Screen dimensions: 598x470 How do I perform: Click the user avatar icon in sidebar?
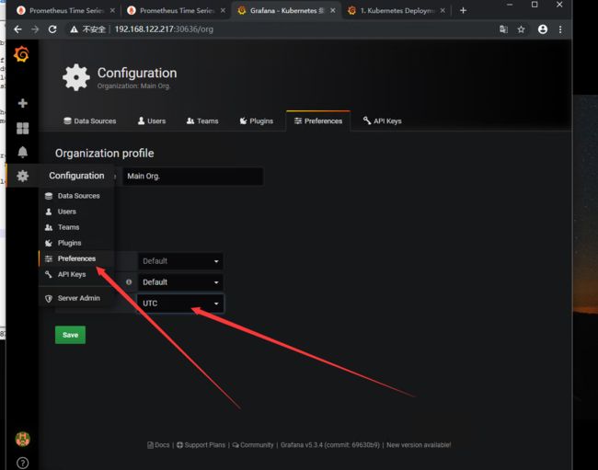[22, 439]
